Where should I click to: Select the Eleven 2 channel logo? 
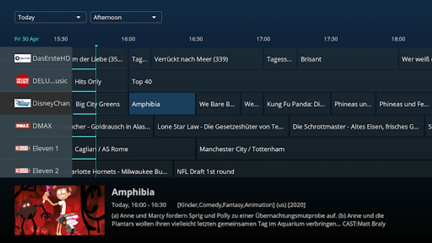[22, 171]
